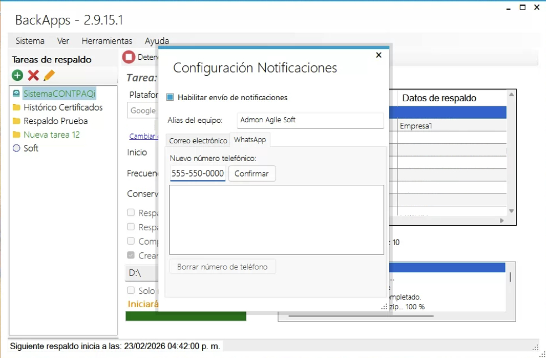
Task: Click the highlighted blue row in Datos de respaldo table
Action: pyautogui.click(x=448, y=112)
